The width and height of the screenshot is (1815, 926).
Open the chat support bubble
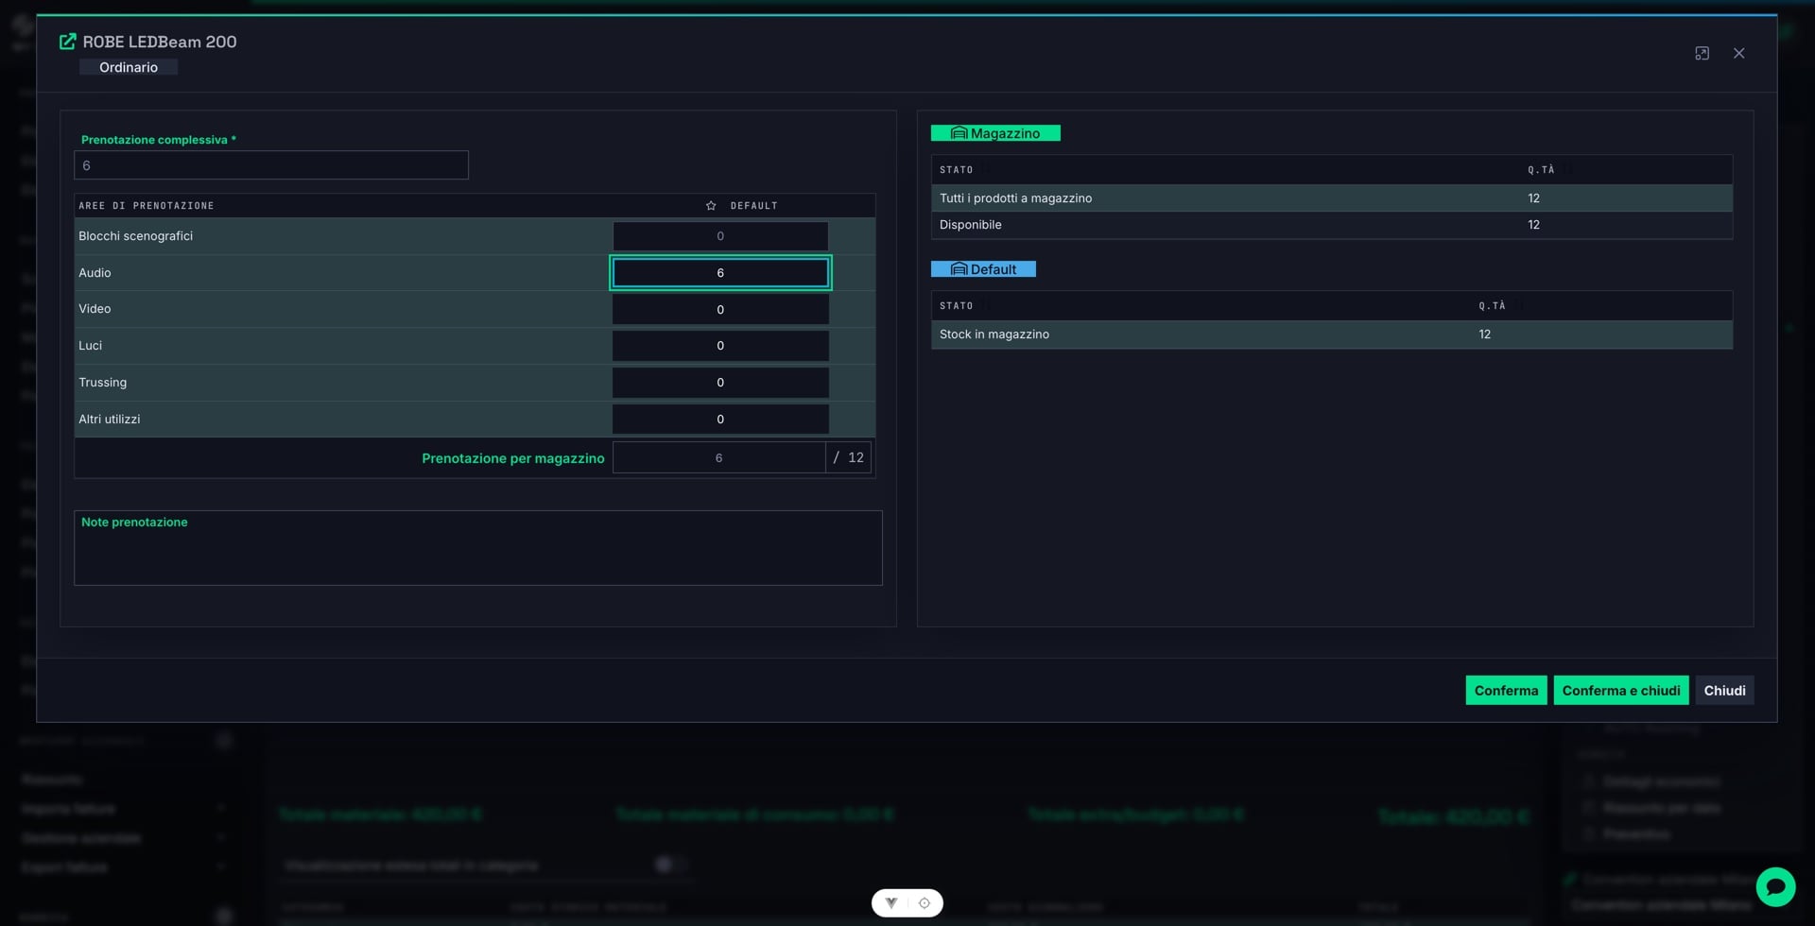[1775, 886]
